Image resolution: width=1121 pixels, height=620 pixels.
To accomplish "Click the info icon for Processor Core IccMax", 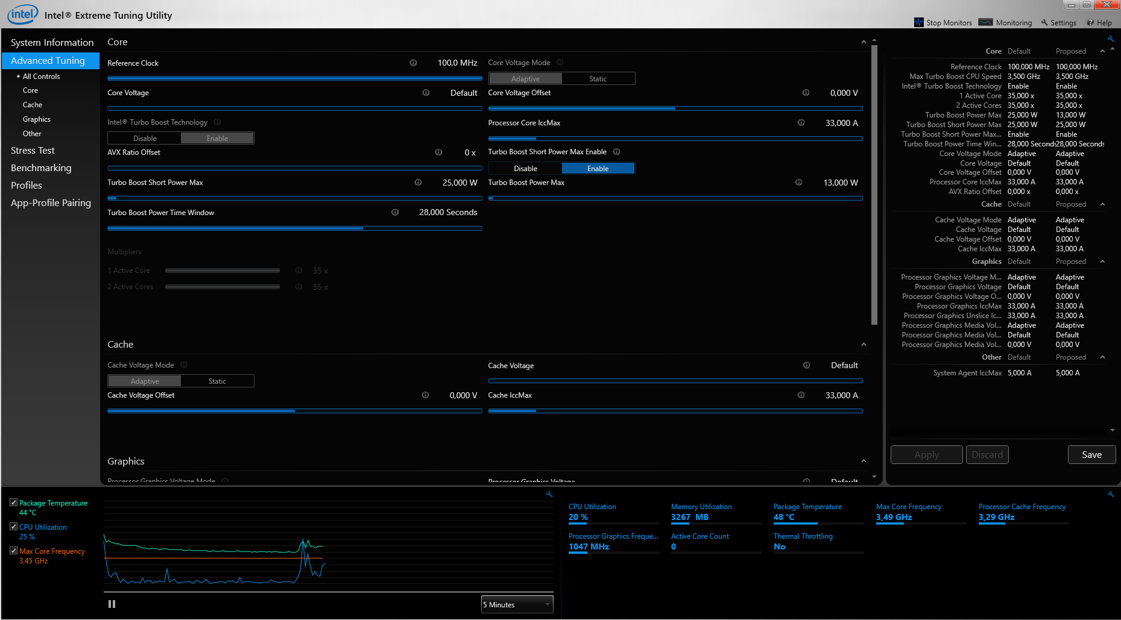I will pos(801,123).
